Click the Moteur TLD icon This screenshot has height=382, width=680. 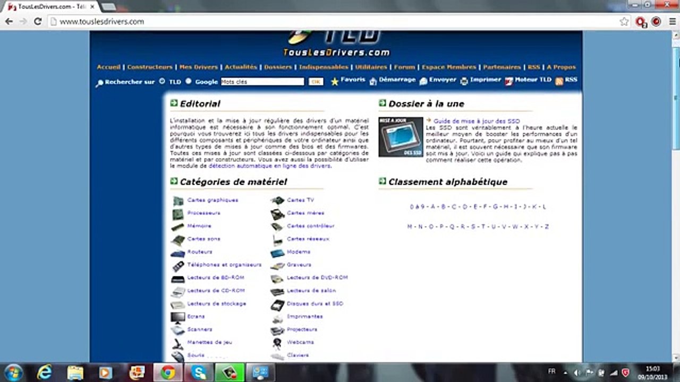click(509, 81)
